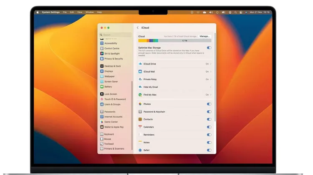This screenshot has height=175, width=313.
Task: Disable Photos iCloud sync toggle
Action: [x=209, y=104]
